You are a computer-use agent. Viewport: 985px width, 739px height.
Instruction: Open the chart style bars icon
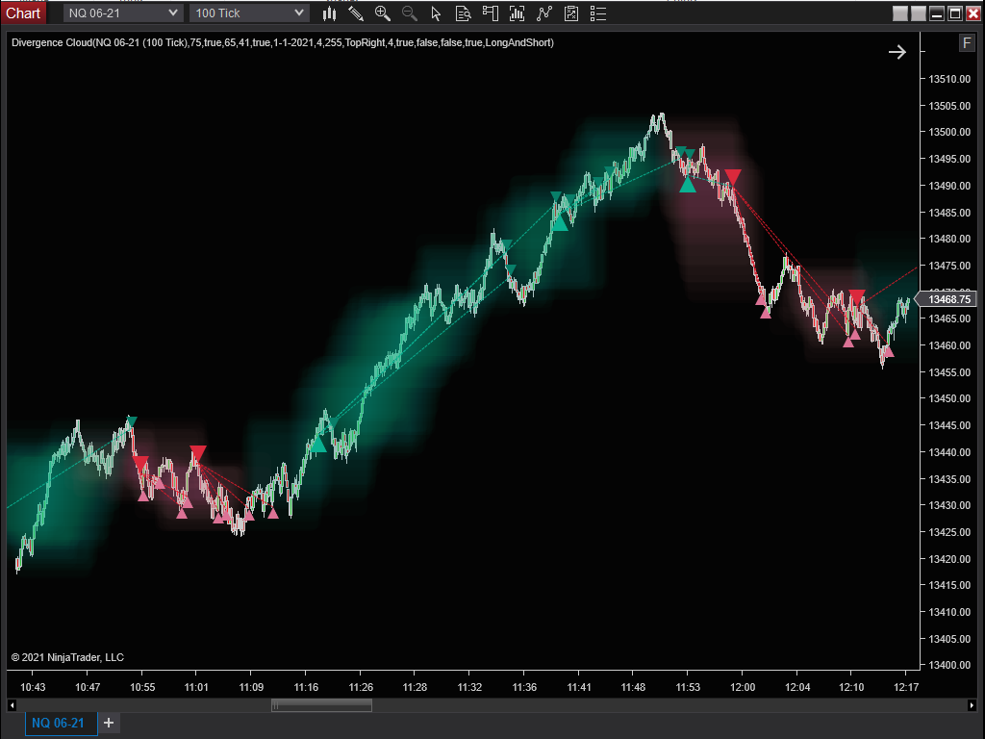pyautogui.click(x=330, y=13)
